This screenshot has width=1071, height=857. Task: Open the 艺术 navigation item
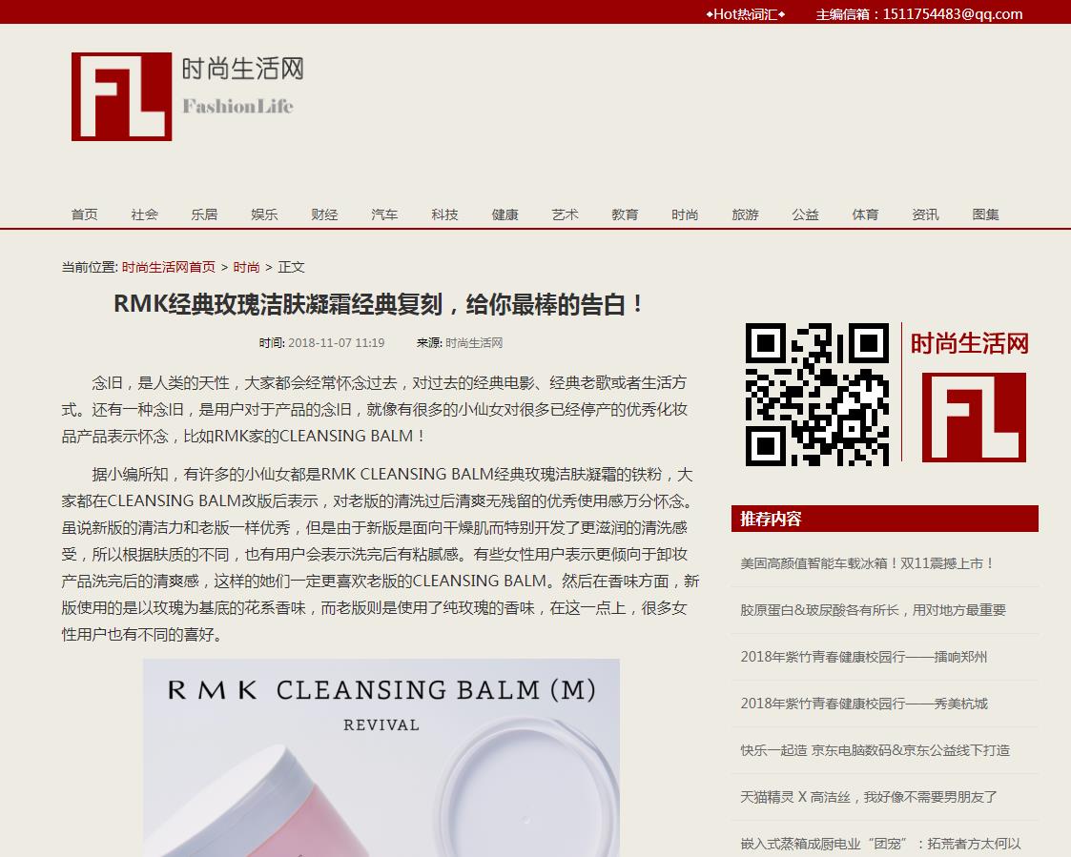tap(565, 214)
